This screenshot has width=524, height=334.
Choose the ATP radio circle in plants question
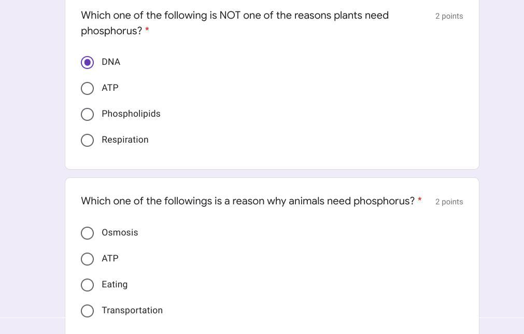pyautogui.click(x=87, y=88)
